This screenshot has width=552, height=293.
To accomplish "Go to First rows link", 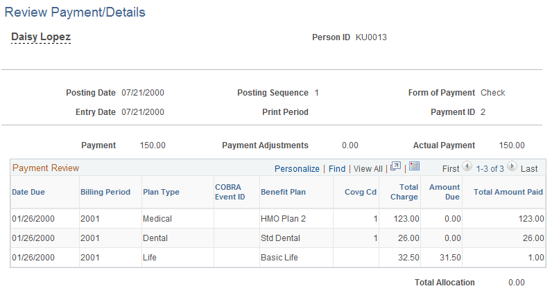I will [451, 169].
